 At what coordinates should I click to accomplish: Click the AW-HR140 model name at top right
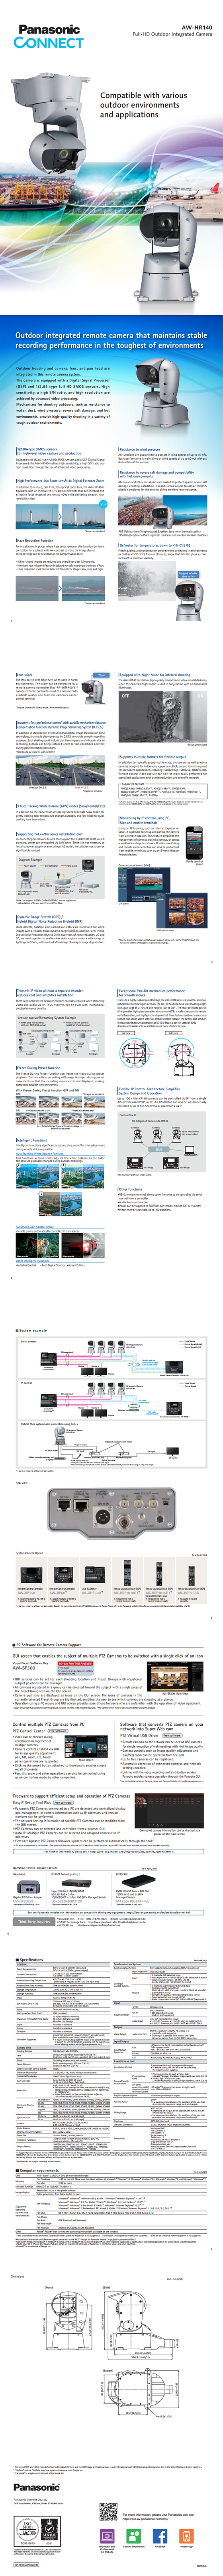click(x=196, y=27)
